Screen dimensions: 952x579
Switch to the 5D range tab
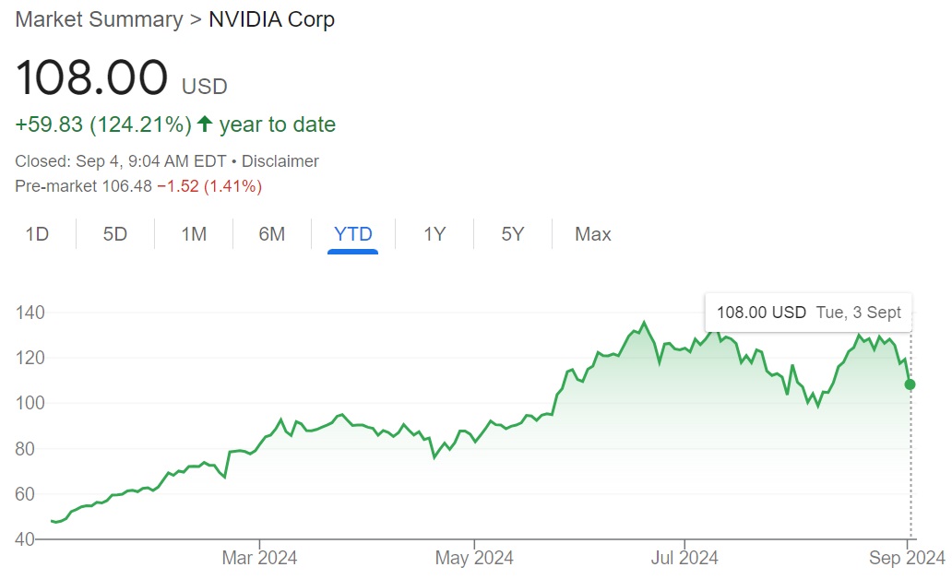pos(114,234)
